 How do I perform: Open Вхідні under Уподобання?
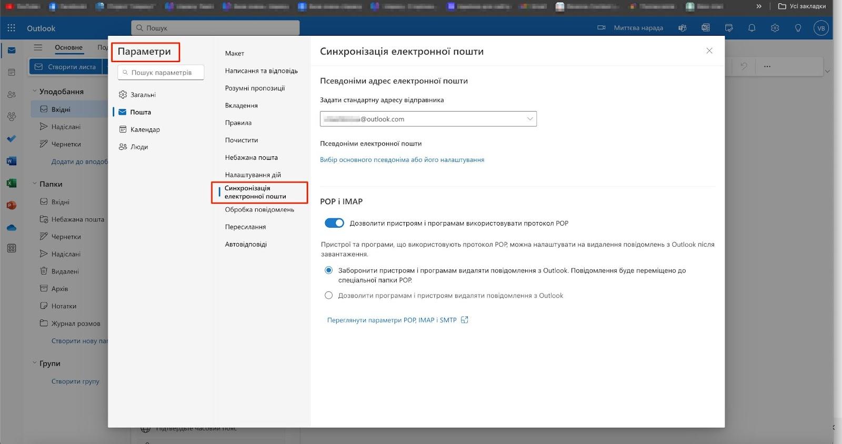tap(69, 109)
